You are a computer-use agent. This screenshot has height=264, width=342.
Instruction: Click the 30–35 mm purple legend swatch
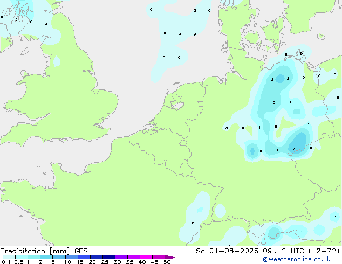pos(121,257)
